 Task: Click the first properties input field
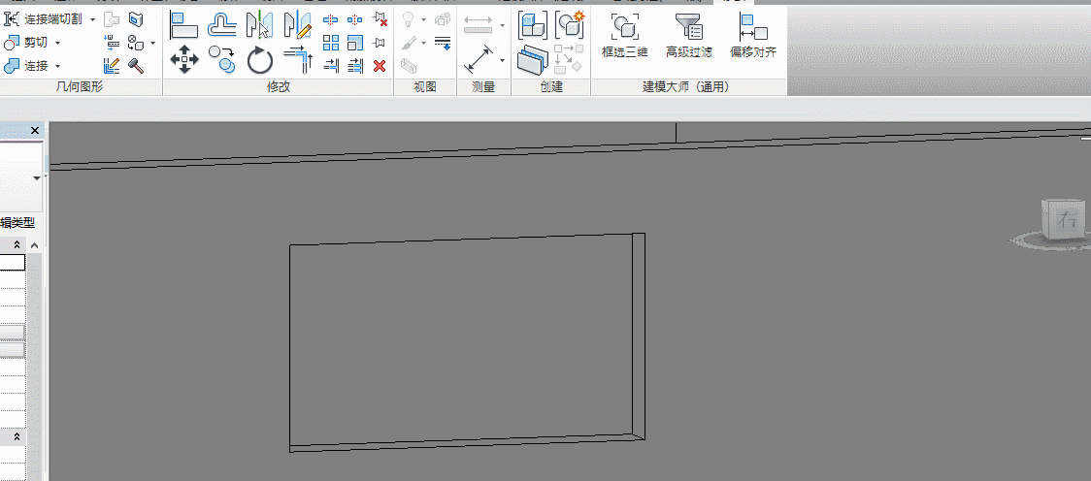(13, 262)
